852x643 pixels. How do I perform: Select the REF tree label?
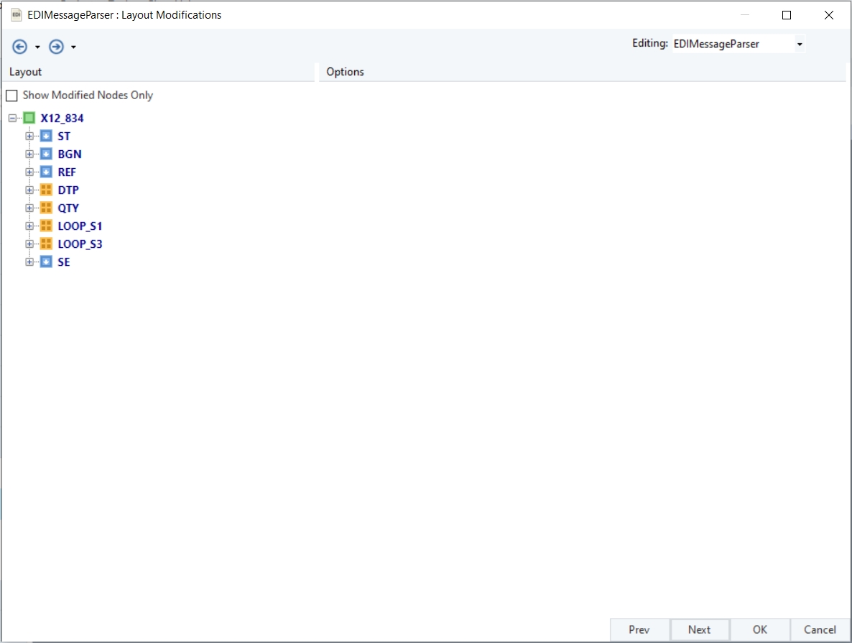67,172
